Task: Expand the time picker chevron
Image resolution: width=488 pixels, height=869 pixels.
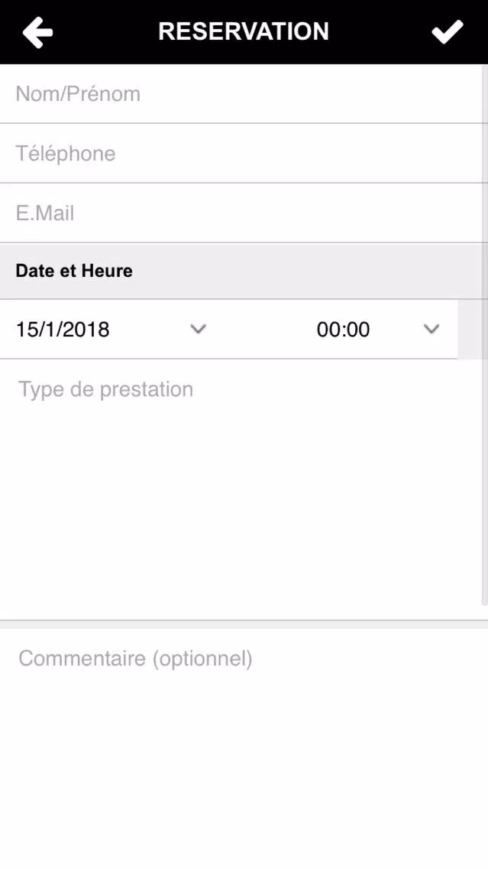Action: [431, 329]
